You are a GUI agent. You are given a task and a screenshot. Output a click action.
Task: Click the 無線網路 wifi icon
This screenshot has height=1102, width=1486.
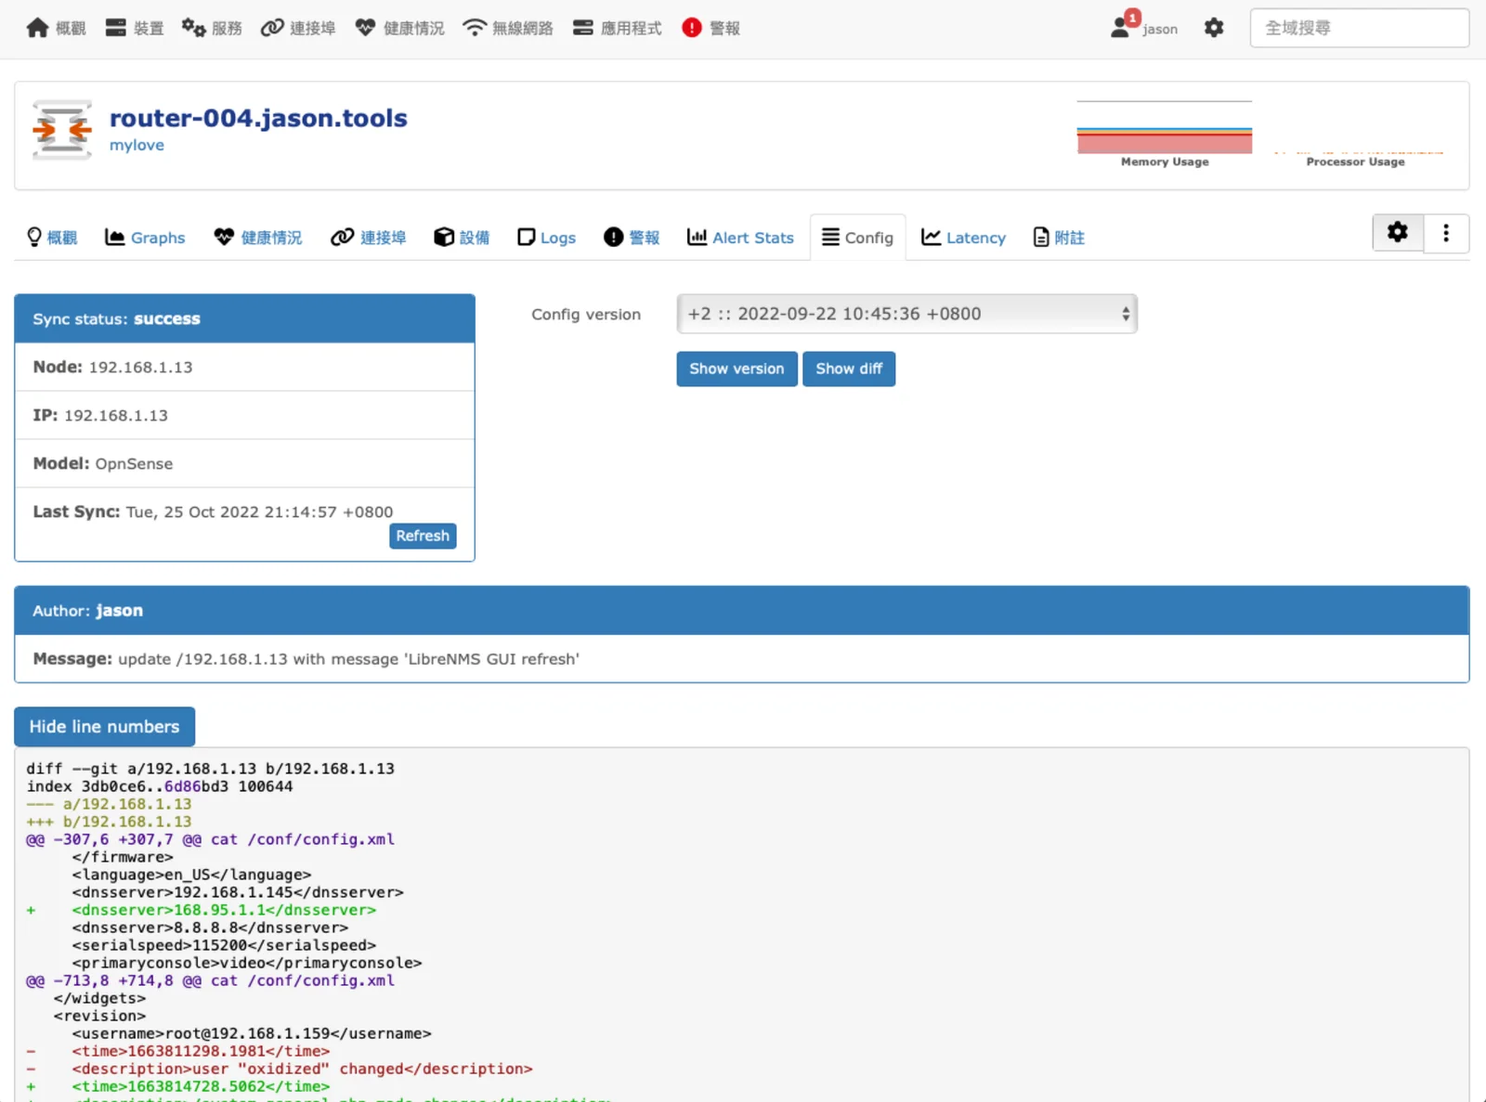coord(475,28)
